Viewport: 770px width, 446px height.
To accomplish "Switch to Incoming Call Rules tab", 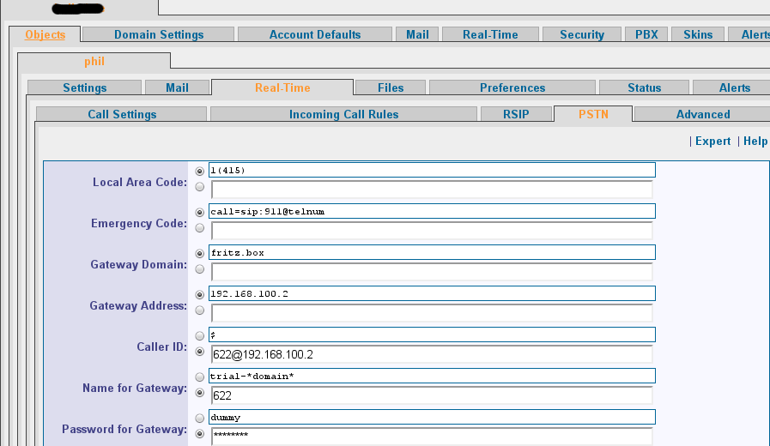I will [343, 114].
